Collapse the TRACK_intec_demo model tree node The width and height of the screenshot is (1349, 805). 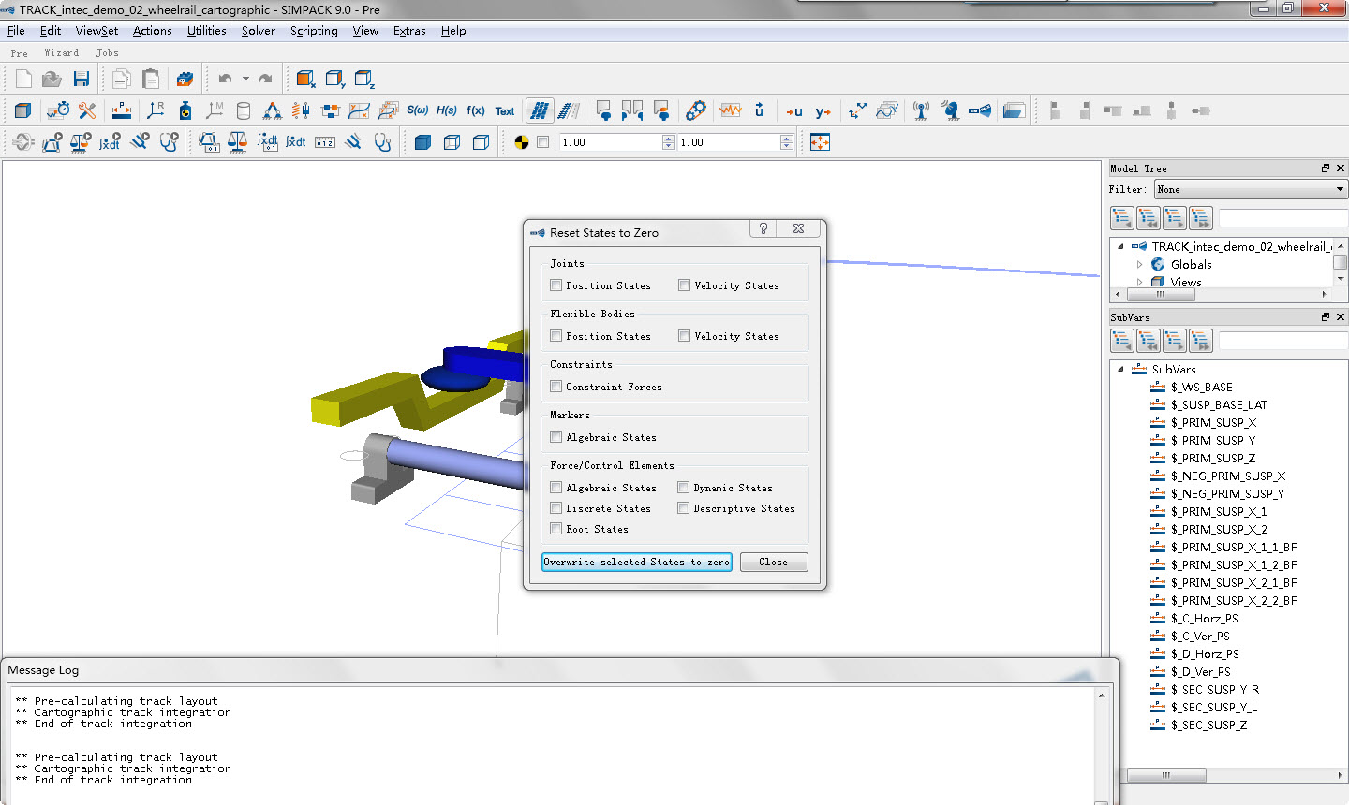(1121, 247)
